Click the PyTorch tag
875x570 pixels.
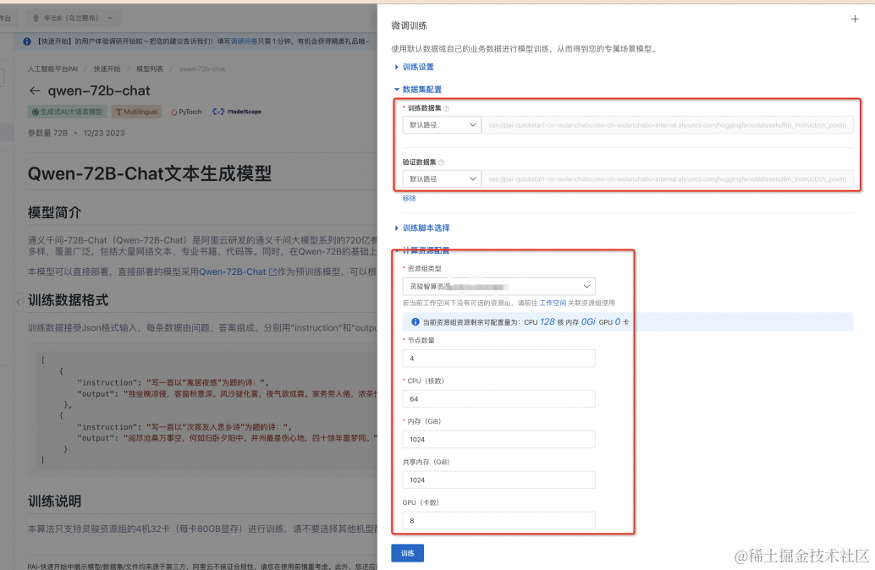click(x=186, y=112)
